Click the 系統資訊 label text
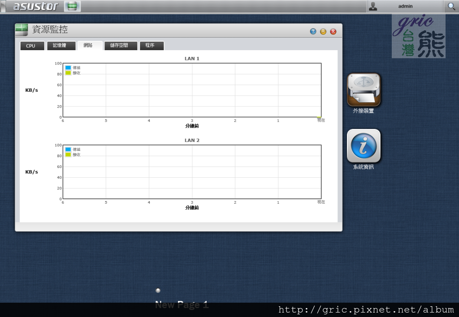 [x=363, y=167]
